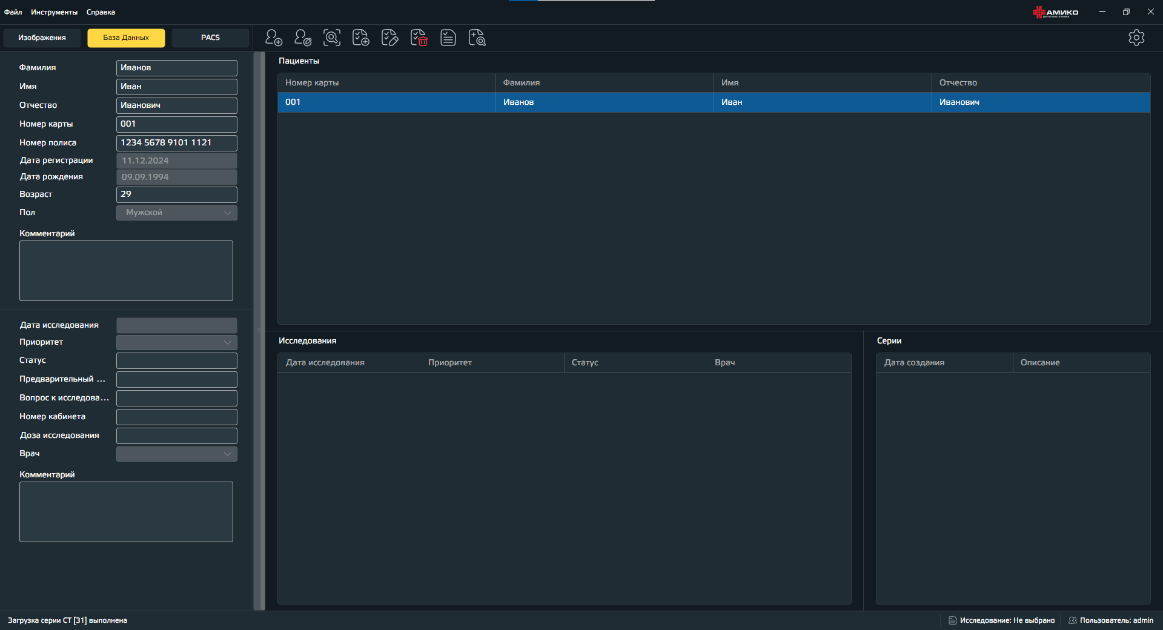Click Приоритет column header in studies table
Viewport: 1163px width, 630px height.
click(x=492, y=363)
